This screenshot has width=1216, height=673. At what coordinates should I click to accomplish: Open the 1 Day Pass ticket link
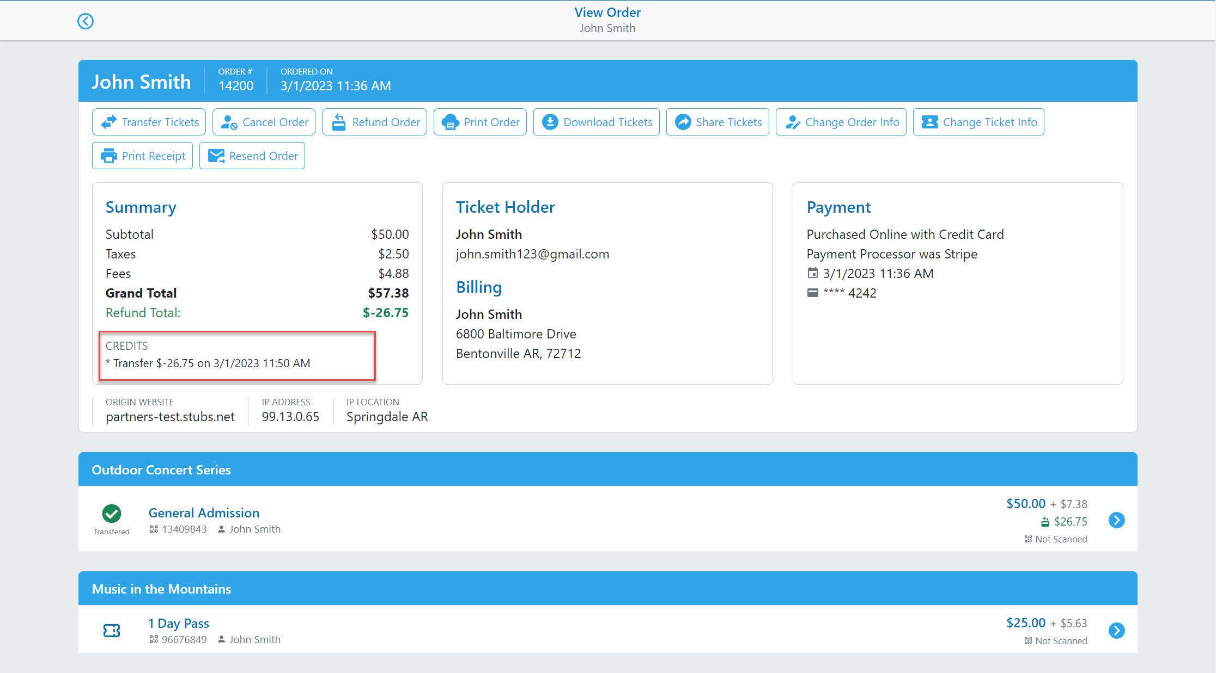click(179, 623)
